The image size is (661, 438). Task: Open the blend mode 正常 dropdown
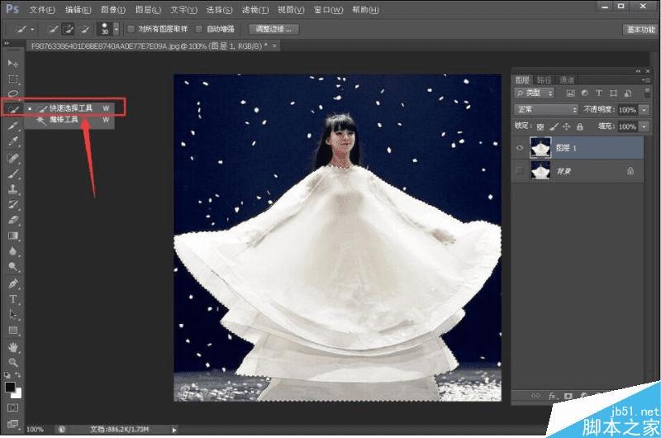545,109
